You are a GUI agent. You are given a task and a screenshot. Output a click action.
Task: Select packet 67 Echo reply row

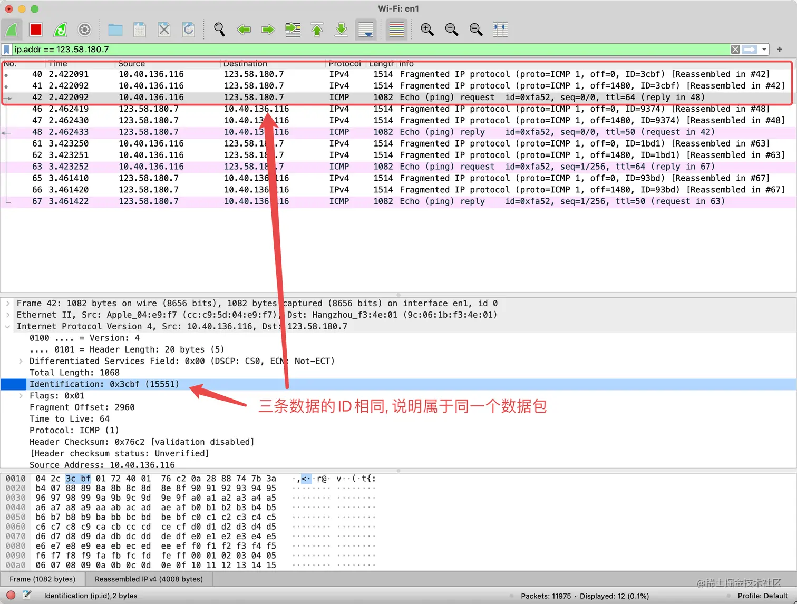tap(398, 202)
